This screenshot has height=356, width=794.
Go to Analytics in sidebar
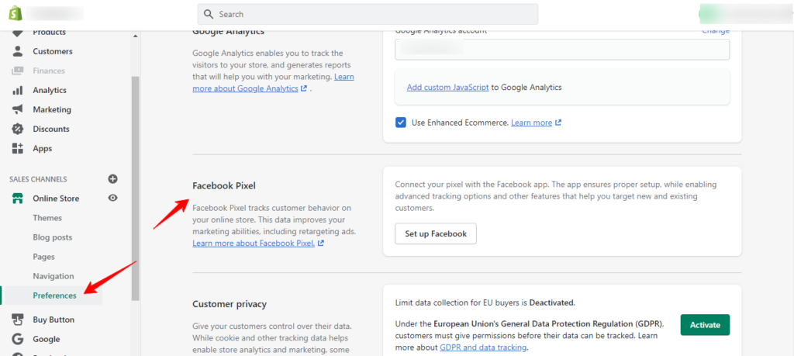tap(50, 90)
